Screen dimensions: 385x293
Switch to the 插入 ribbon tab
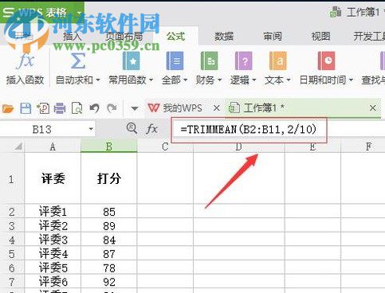[x=72, y=37]
